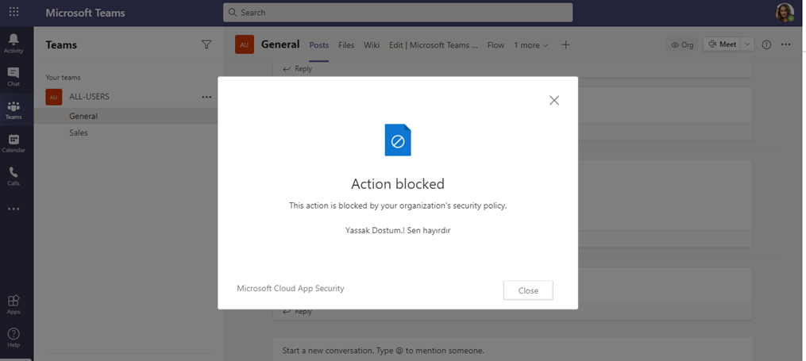Viewport: 806px width, 361px height.
Task: Open the profile picture menu
Action: pos(785,13)
